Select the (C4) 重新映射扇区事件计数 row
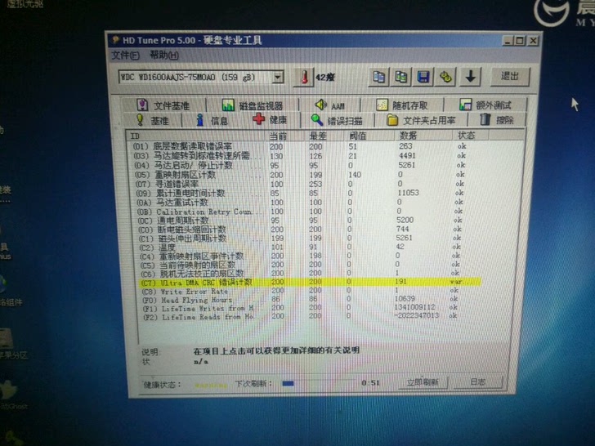595x446 pixels. point(301,256)
